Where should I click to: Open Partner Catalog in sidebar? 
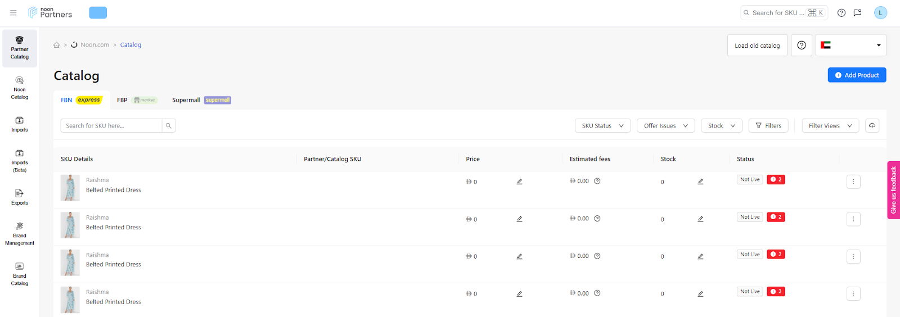tap(20, 48)
